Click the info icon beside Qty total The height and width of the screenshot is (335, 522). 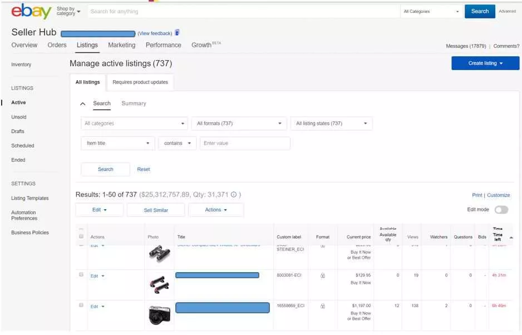234,195
